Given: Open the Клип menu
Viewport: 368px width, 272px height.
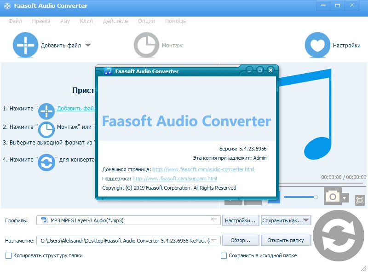Looking at the screenshot, I should 86,21.
